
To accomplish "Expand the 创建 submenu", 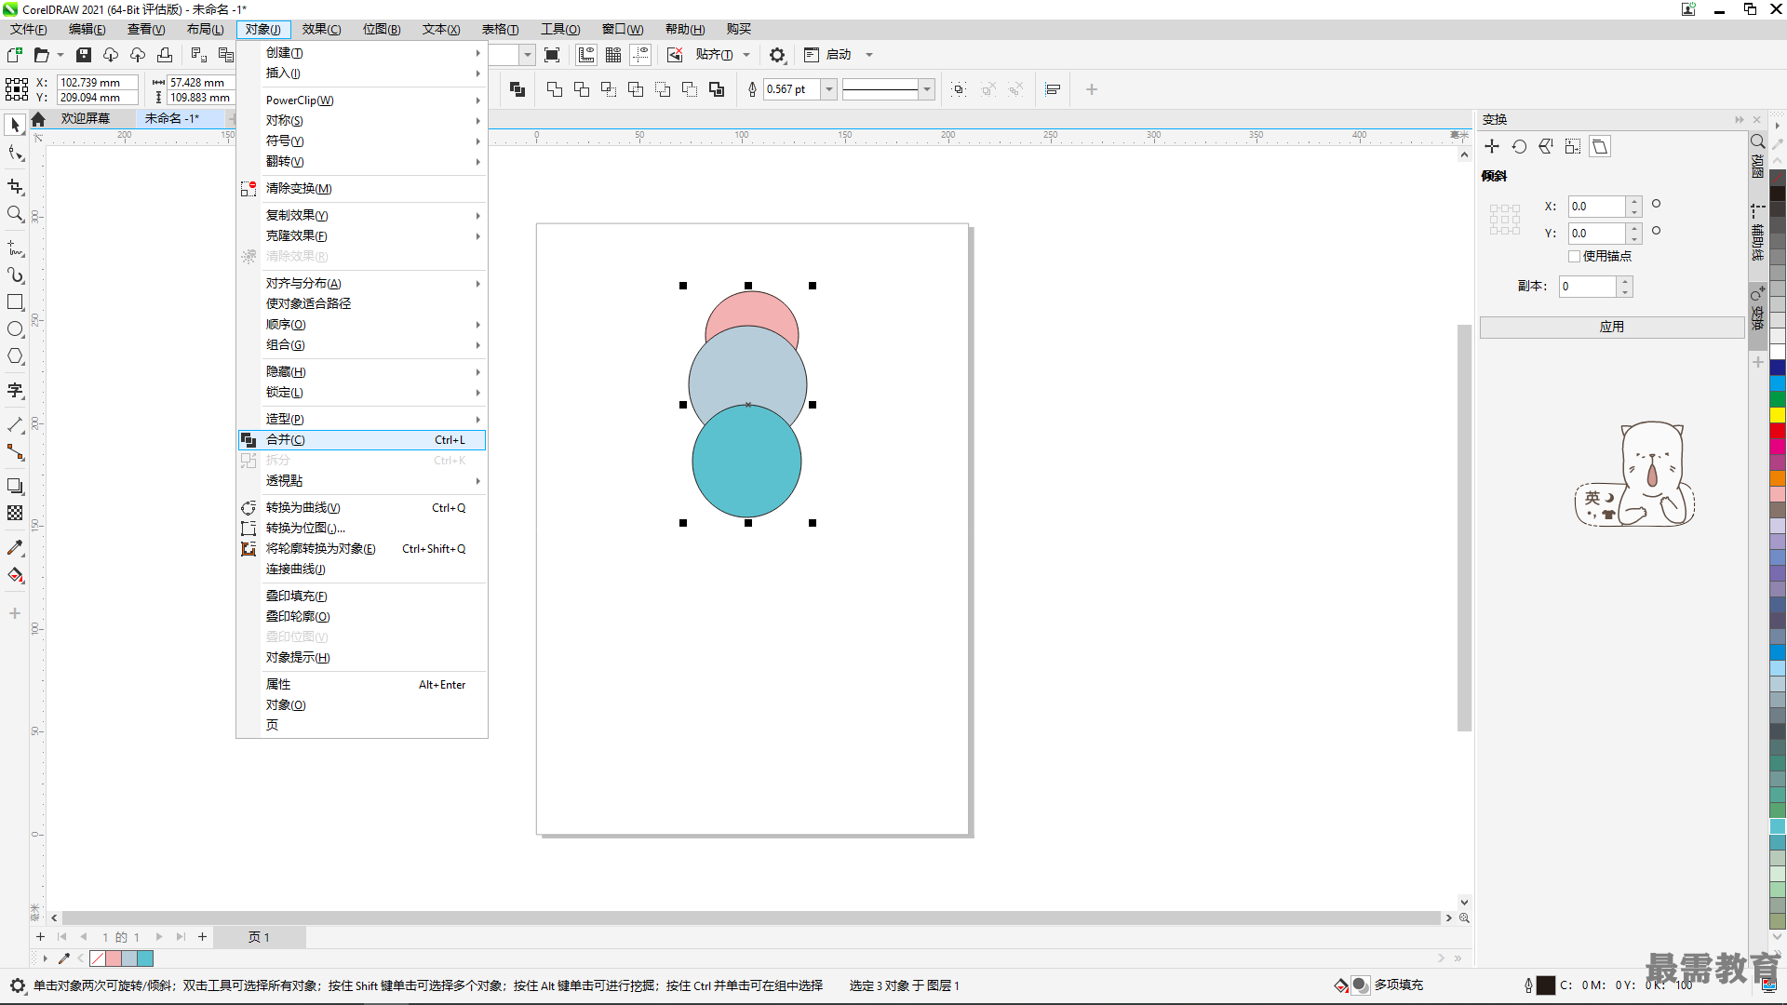I will [x=362, y=53].
